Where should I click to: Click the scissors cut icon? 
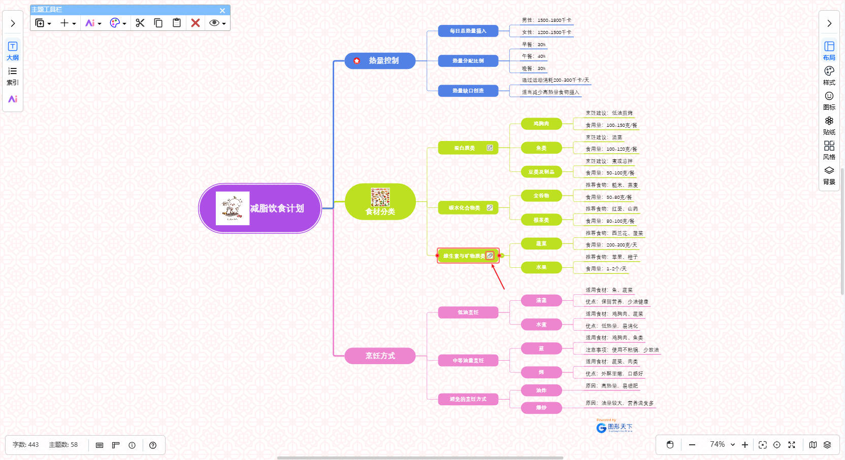(140, 23)
